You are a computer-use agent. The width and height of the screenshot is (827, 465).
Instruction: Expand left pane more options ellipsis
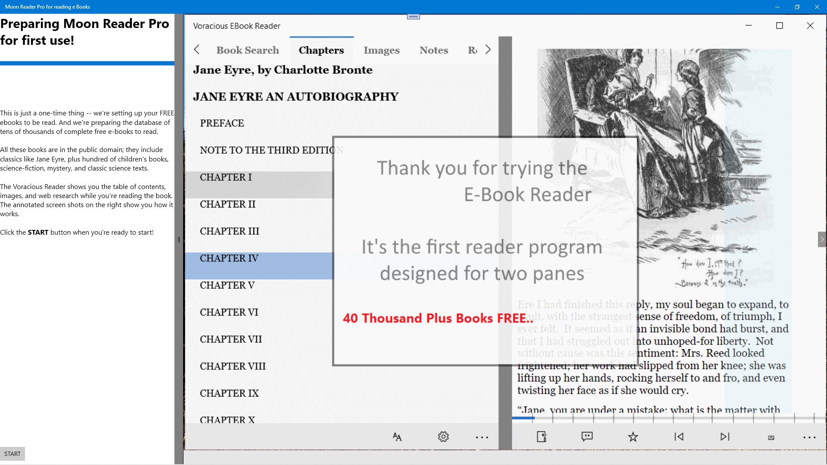(x=482, y=437)
